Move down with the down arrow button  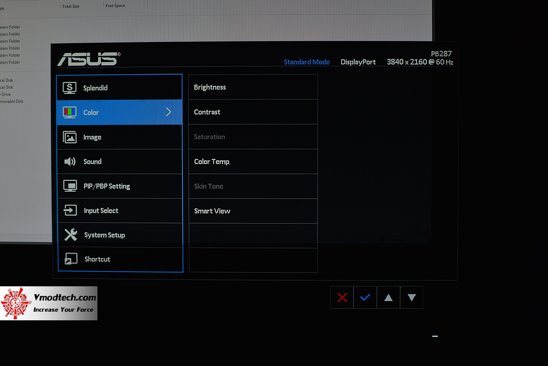412,297
